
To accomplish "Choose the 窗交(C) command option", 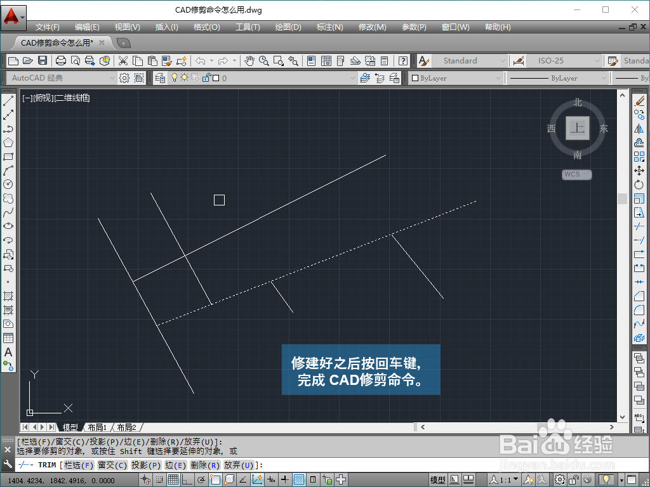I will tap(112, 465).
